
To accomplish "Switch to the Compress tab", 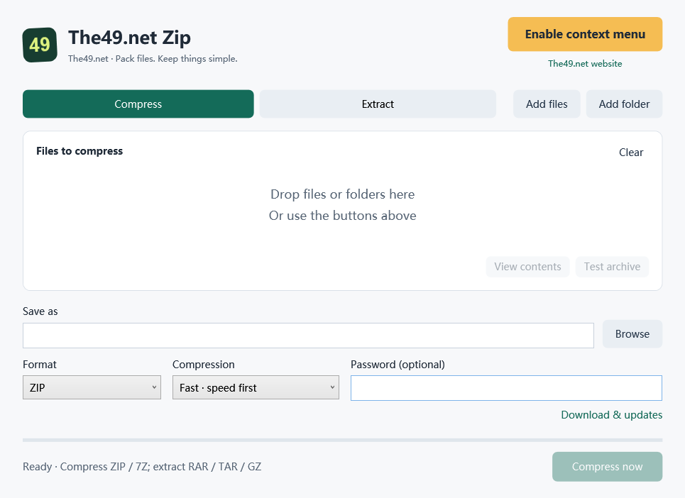I will tap(138, 104).
